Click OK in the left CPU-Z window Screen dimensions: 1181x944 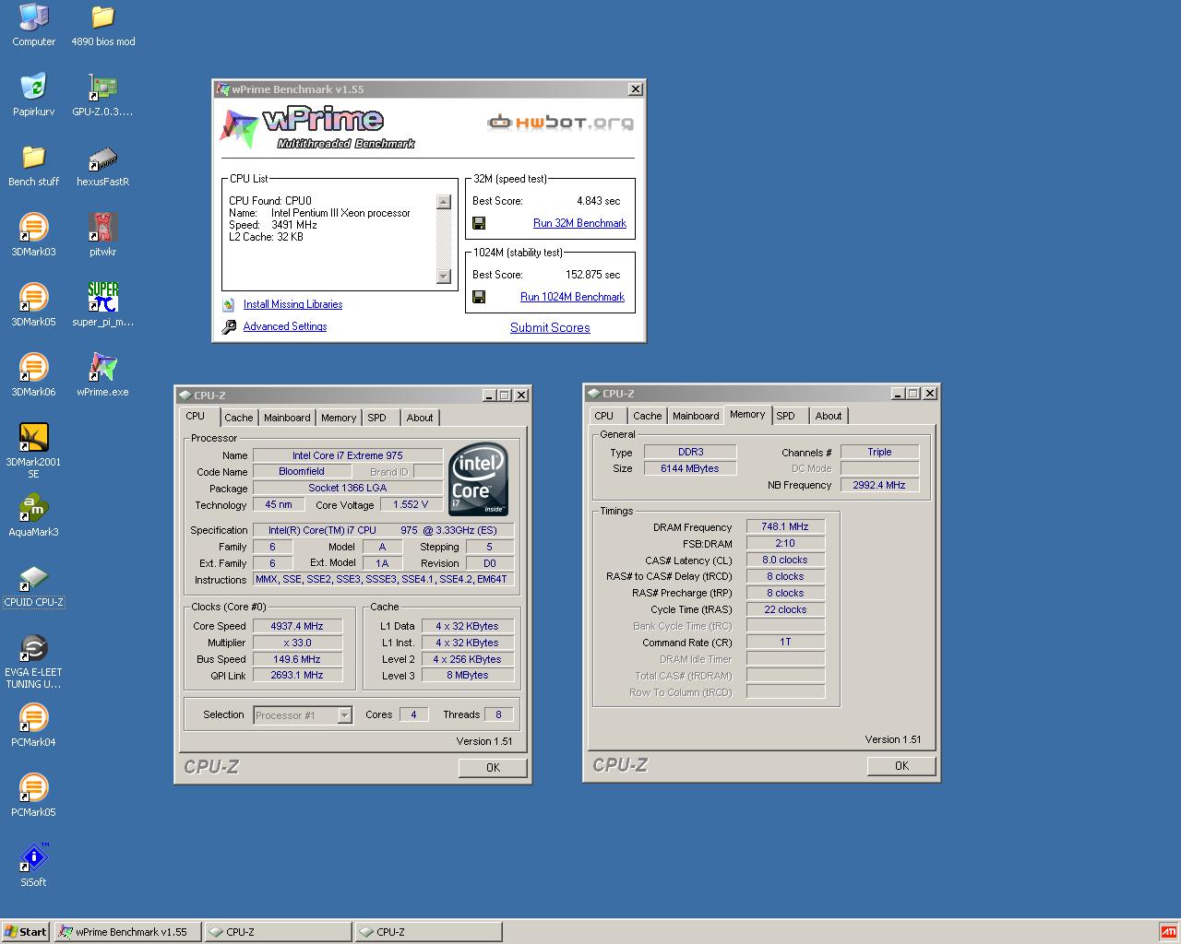pyautogui.click(x=493, y=767)
